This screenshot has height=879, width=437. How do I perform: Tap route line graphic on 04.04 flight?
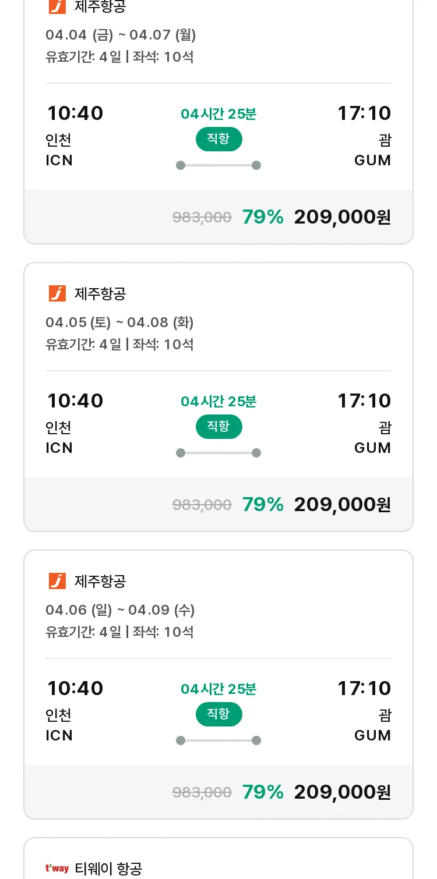click(218, 165)
